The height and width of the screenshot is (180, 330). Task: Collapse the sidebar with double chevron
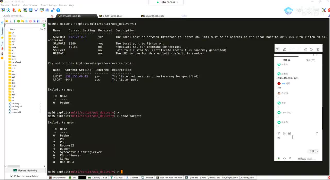pyautogui.click(x=2, y=23)
